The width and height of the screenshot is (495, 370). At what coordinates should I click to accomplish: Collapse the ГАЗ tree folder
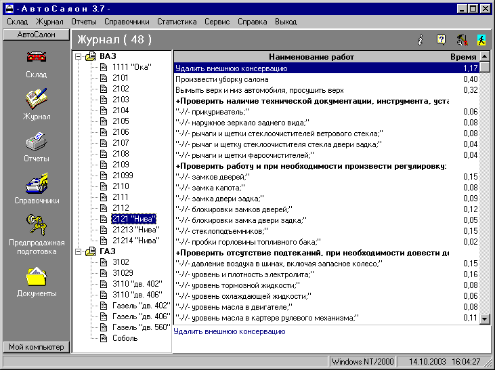click(x=79, y=251)
